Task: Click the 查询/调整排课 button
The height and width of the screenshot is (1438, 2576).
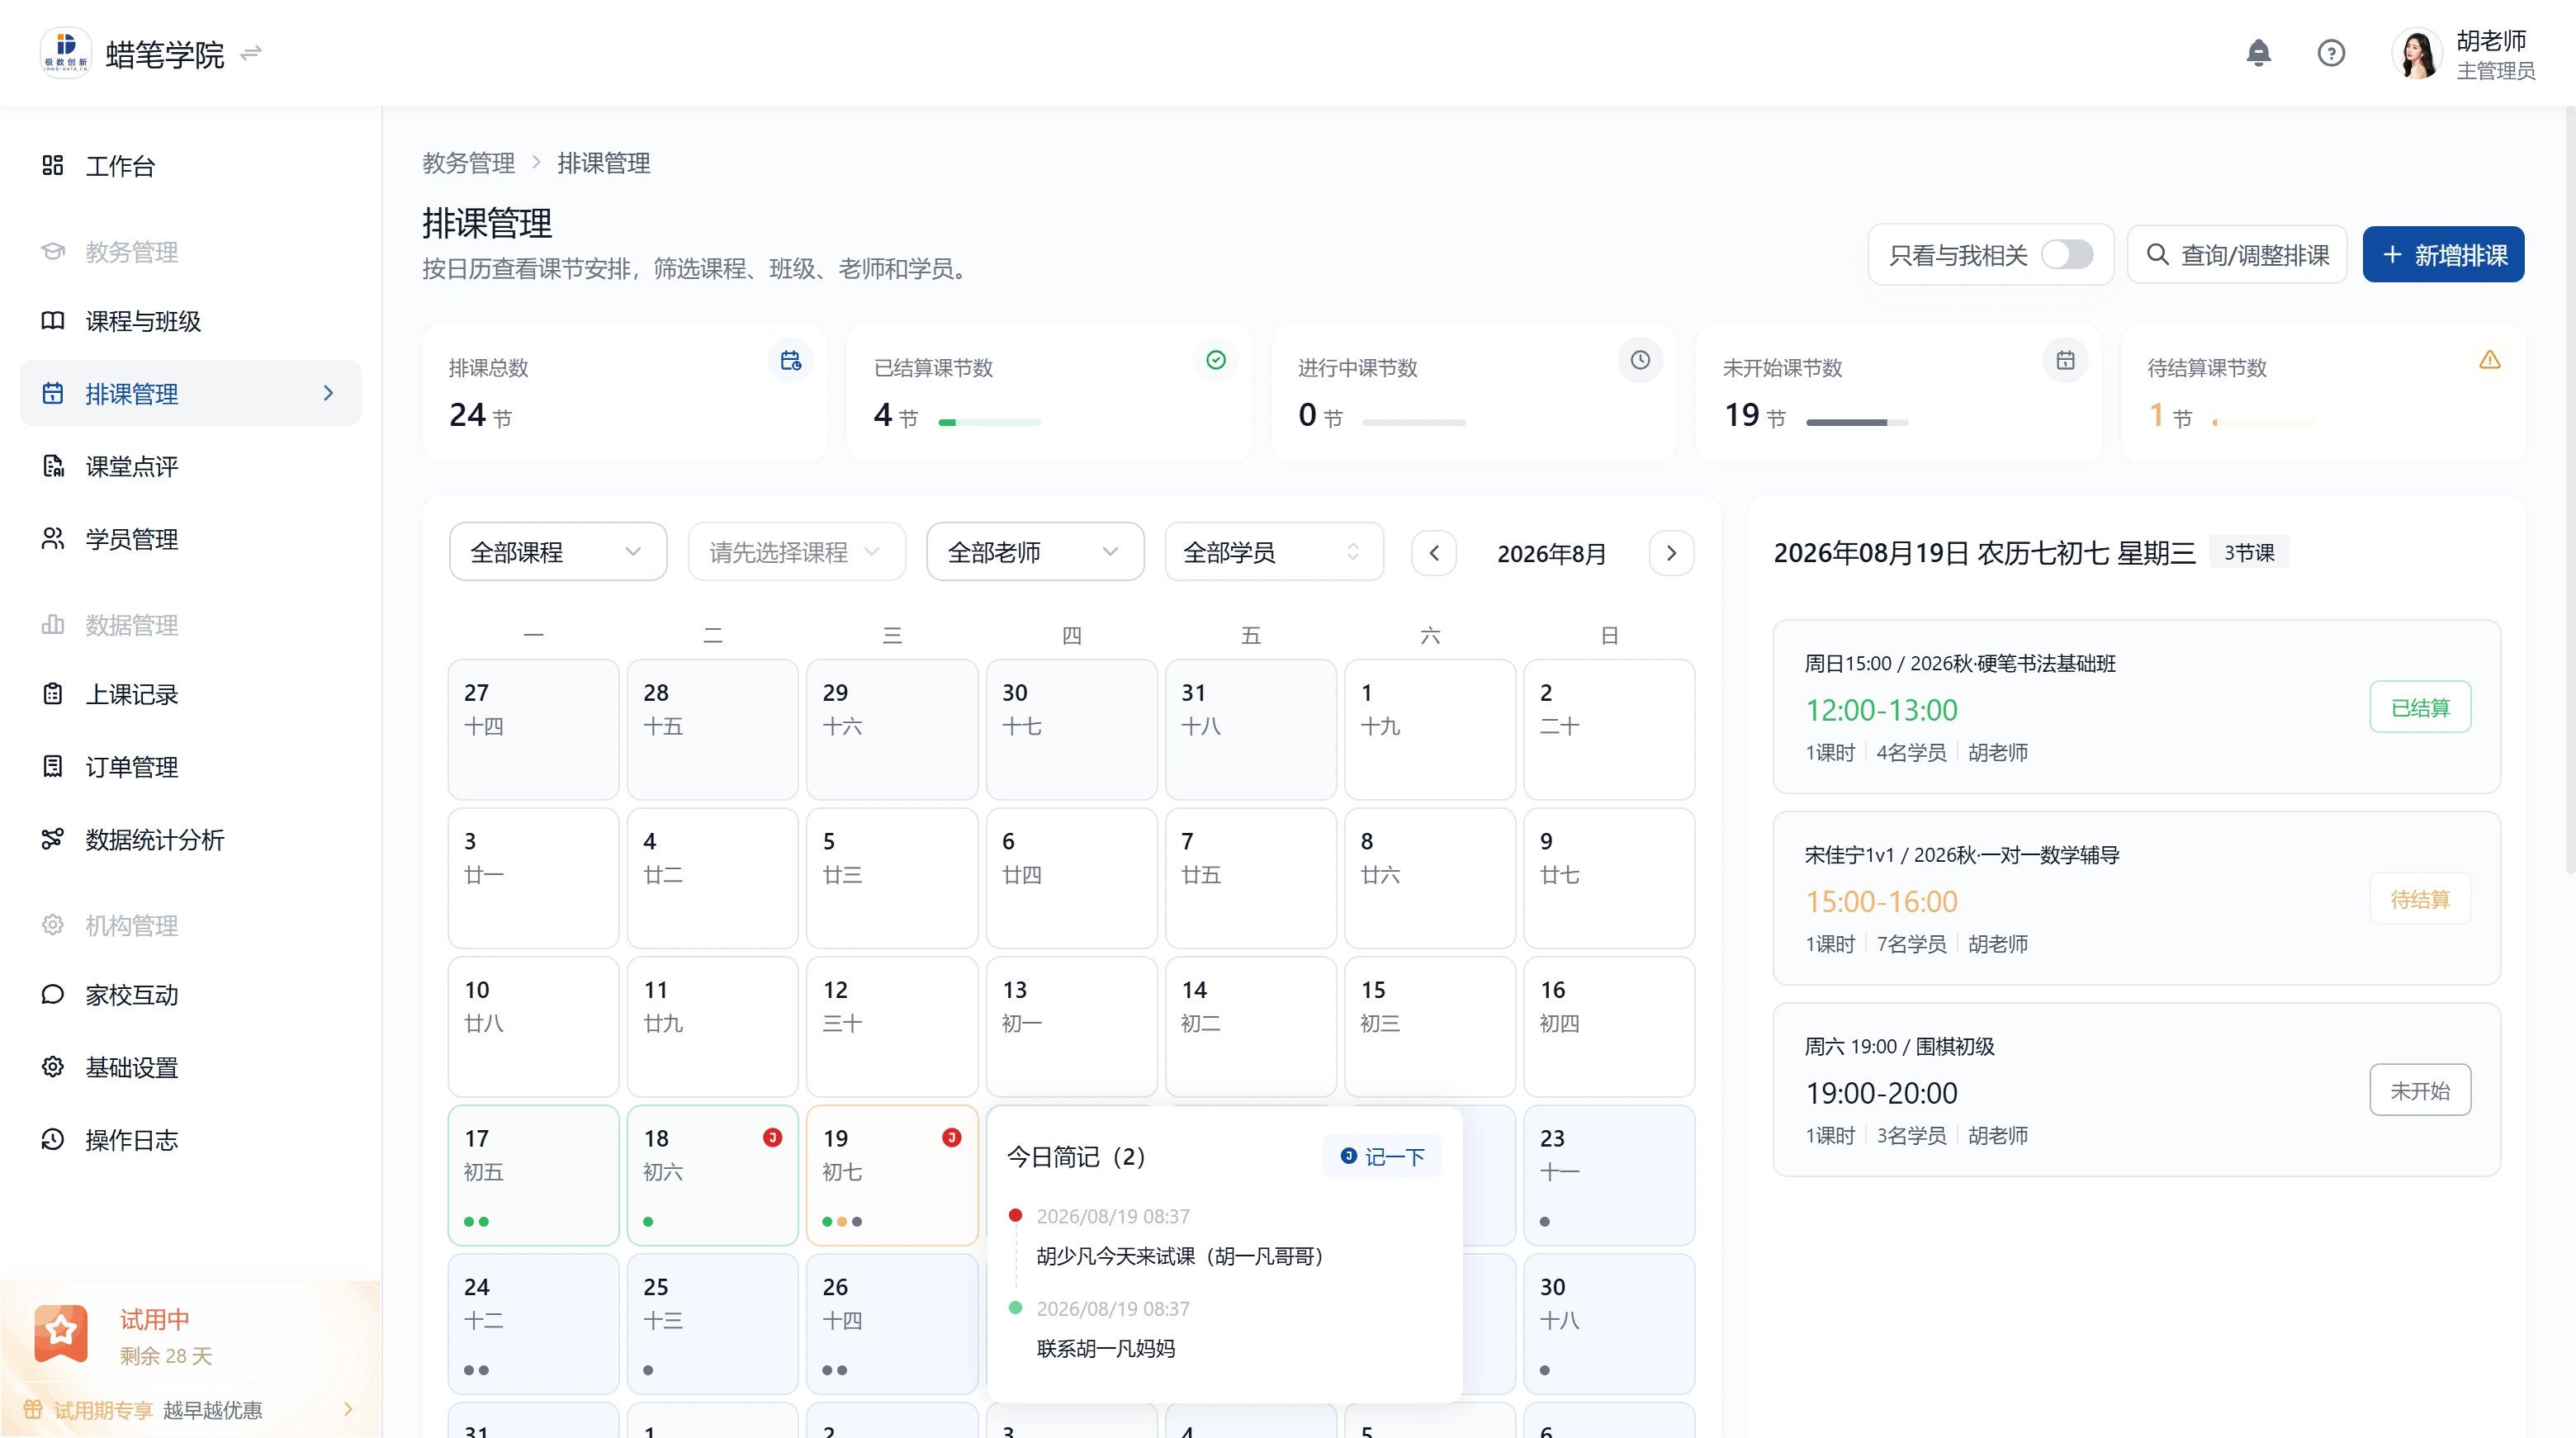Action: [x=2237, y=255]
